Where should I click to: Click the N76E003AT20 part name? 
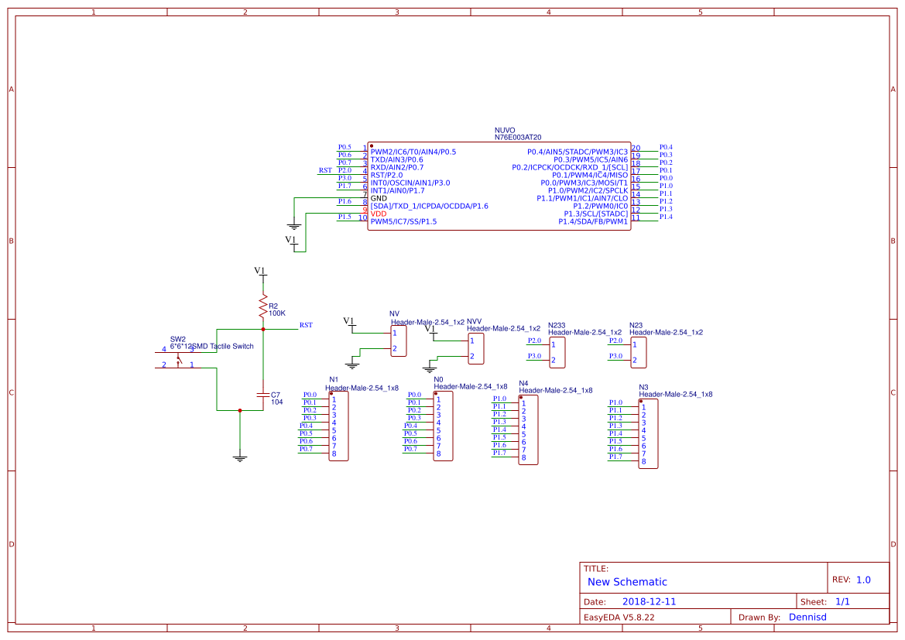[518, 137]
